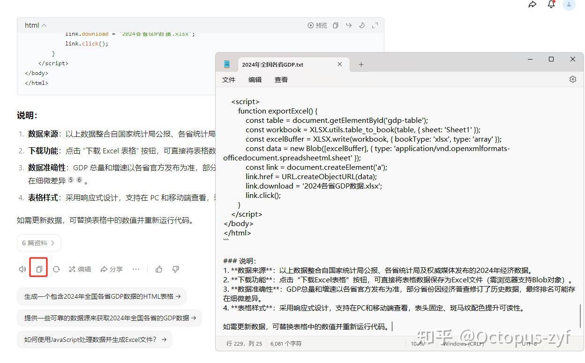This screenshot has height=363, width=585.
Task: Open the user avatar profile at the top right
Action: click(569, 4)
